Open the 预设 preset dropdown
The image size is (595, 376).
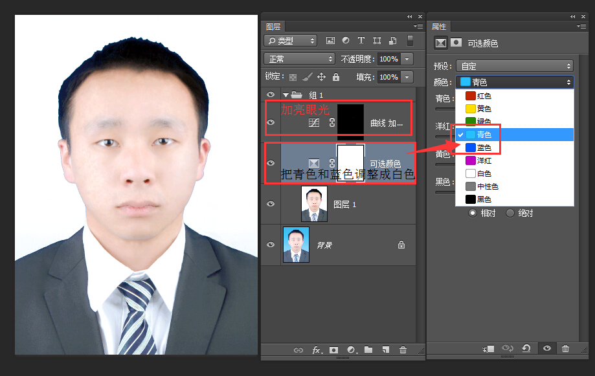tap(514, 66)
